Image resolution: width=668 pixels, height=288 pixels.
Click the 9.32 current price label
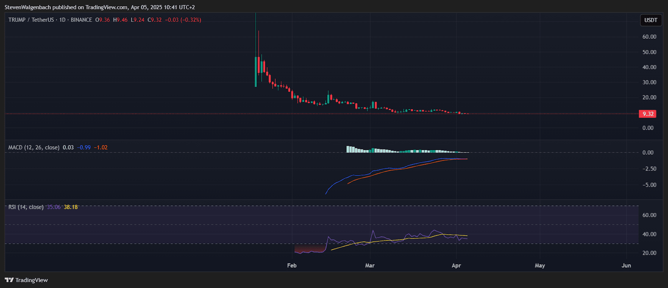point(648,114)
